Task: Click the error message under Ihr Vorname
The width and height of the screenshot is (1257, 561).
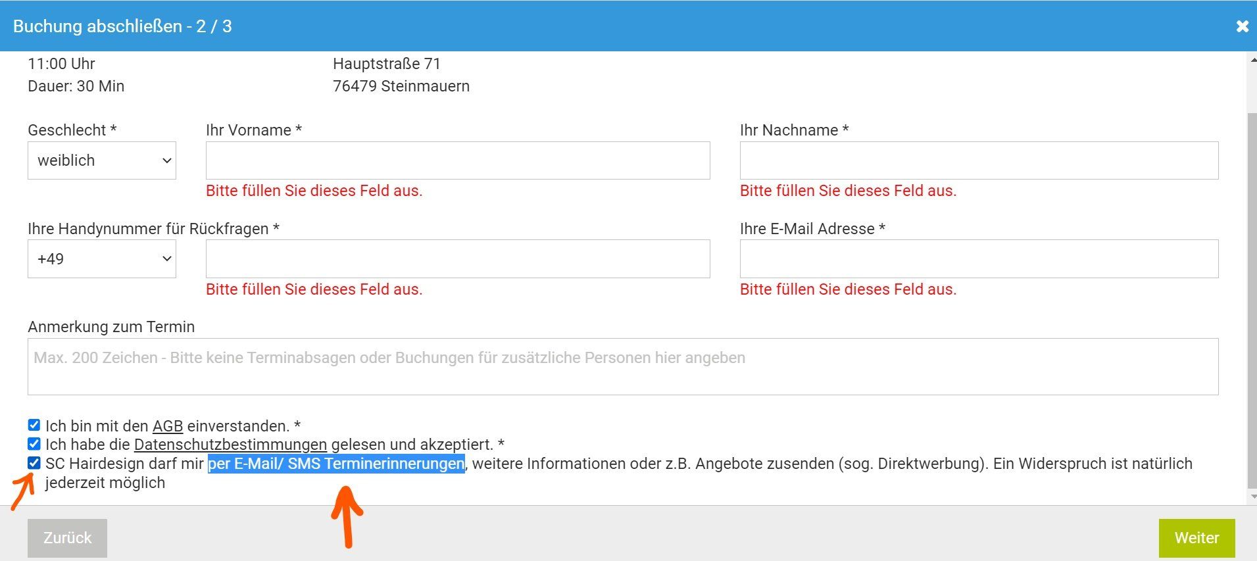Action: [314, 191]
